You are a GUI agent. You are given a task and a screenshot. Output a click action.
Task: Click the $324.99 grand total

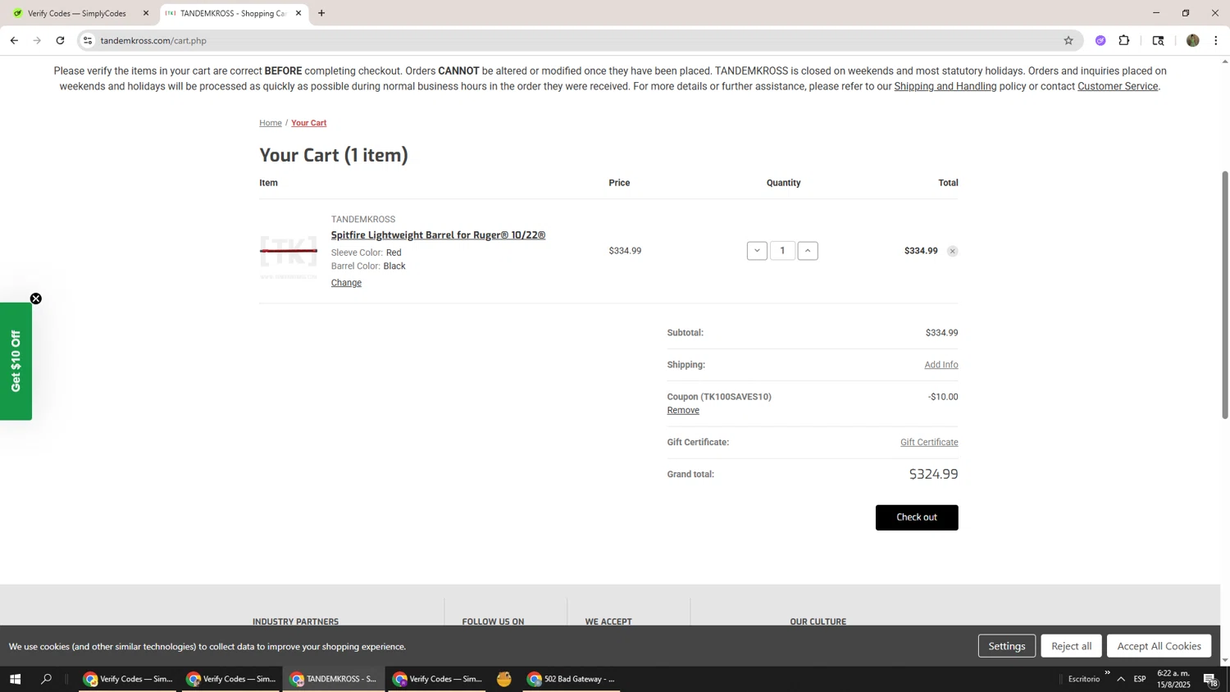933,474
